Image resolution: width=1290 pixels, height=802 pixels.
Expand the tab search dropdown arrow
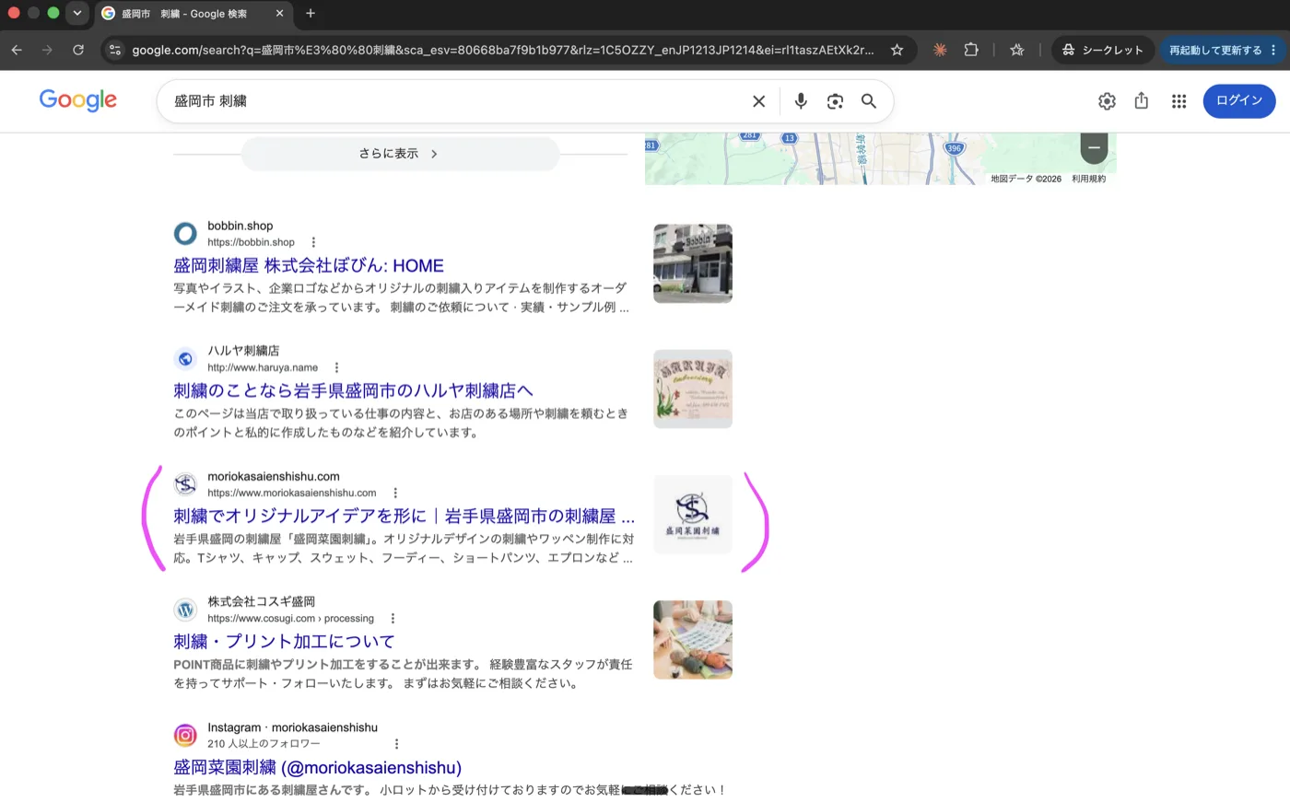[77, 13]
